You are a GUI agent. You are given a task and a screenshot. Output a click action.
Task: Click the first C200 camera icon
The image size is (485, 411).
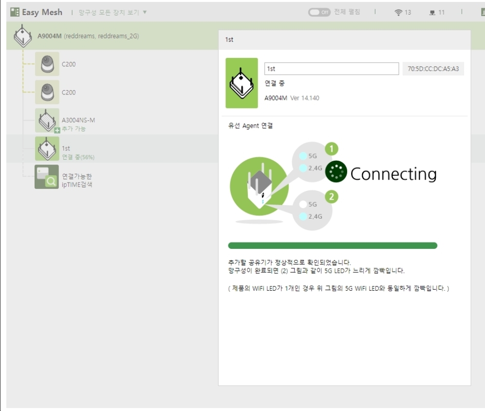tap(47, 64)
